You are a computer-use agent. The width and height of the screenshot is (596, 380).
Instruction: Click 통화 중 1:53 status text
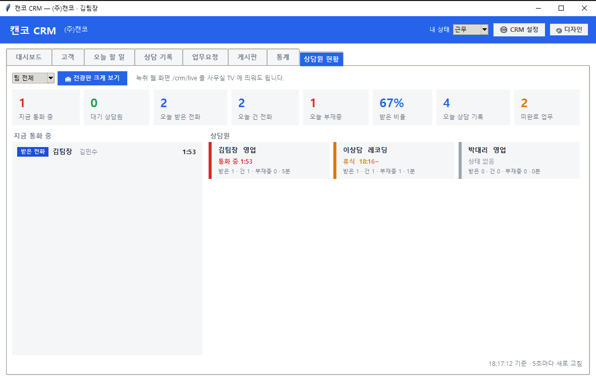click(235, 162)
